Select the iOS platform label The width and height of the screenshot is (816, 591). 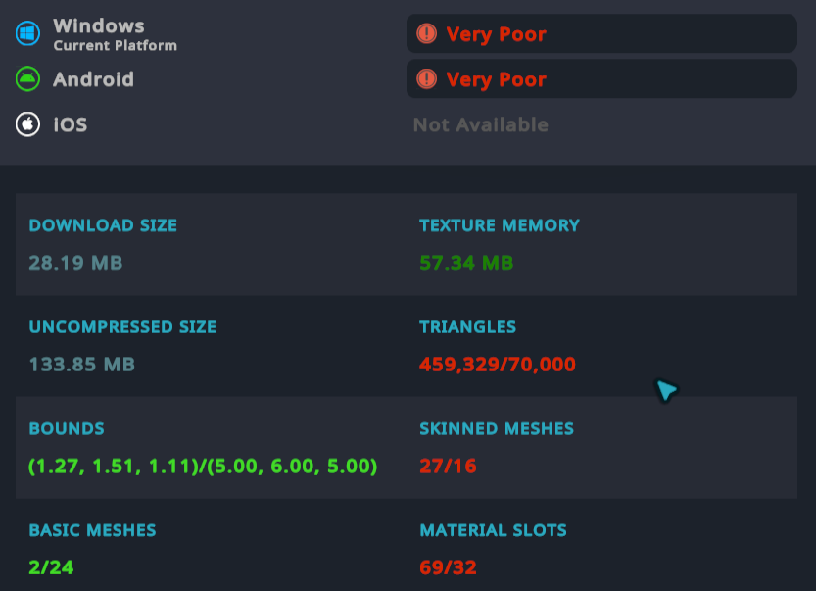[71, 124]
